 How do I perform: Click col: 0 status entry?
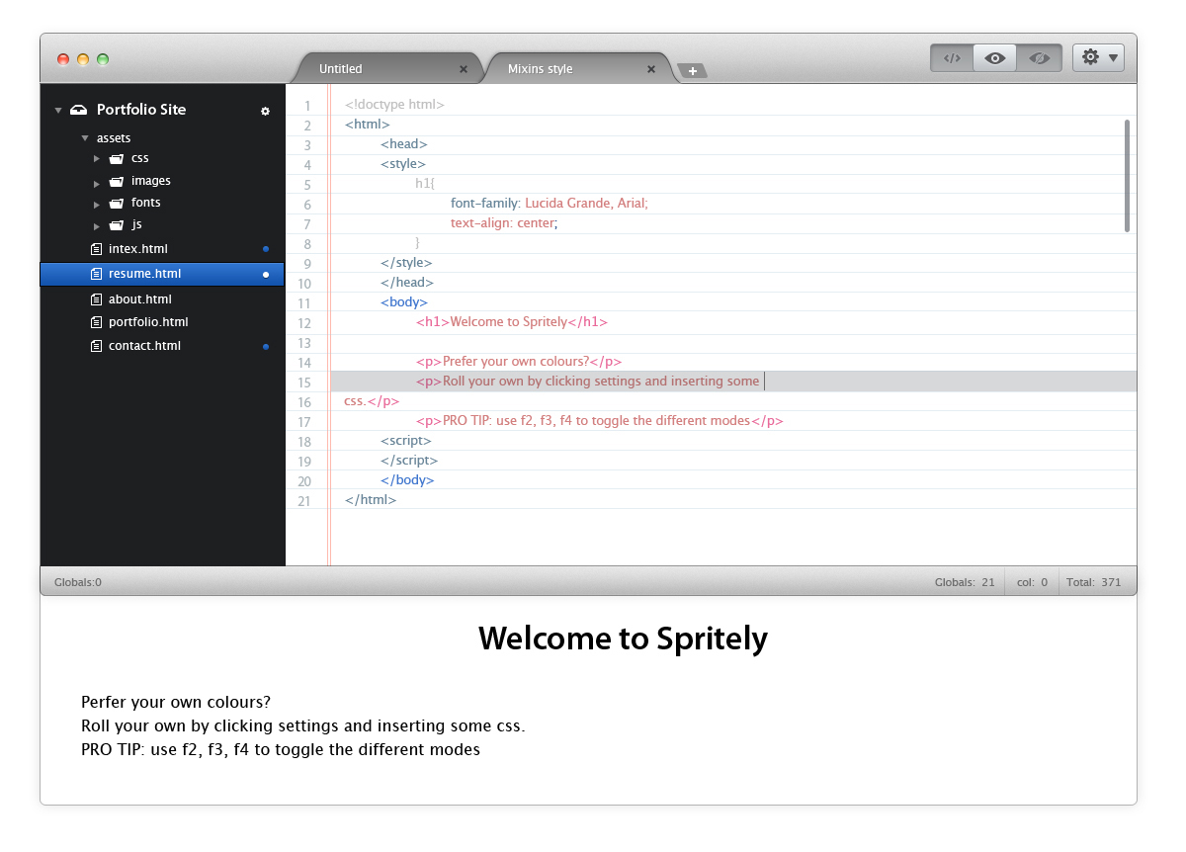[1032, 582]
